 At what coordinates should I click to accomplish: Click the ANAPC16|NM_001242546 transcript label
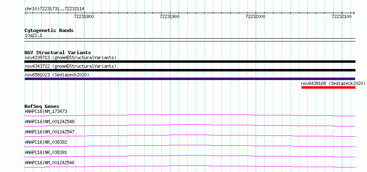[49, 163]
